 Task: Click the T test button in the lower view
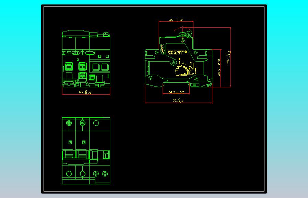tap(106, 155)
